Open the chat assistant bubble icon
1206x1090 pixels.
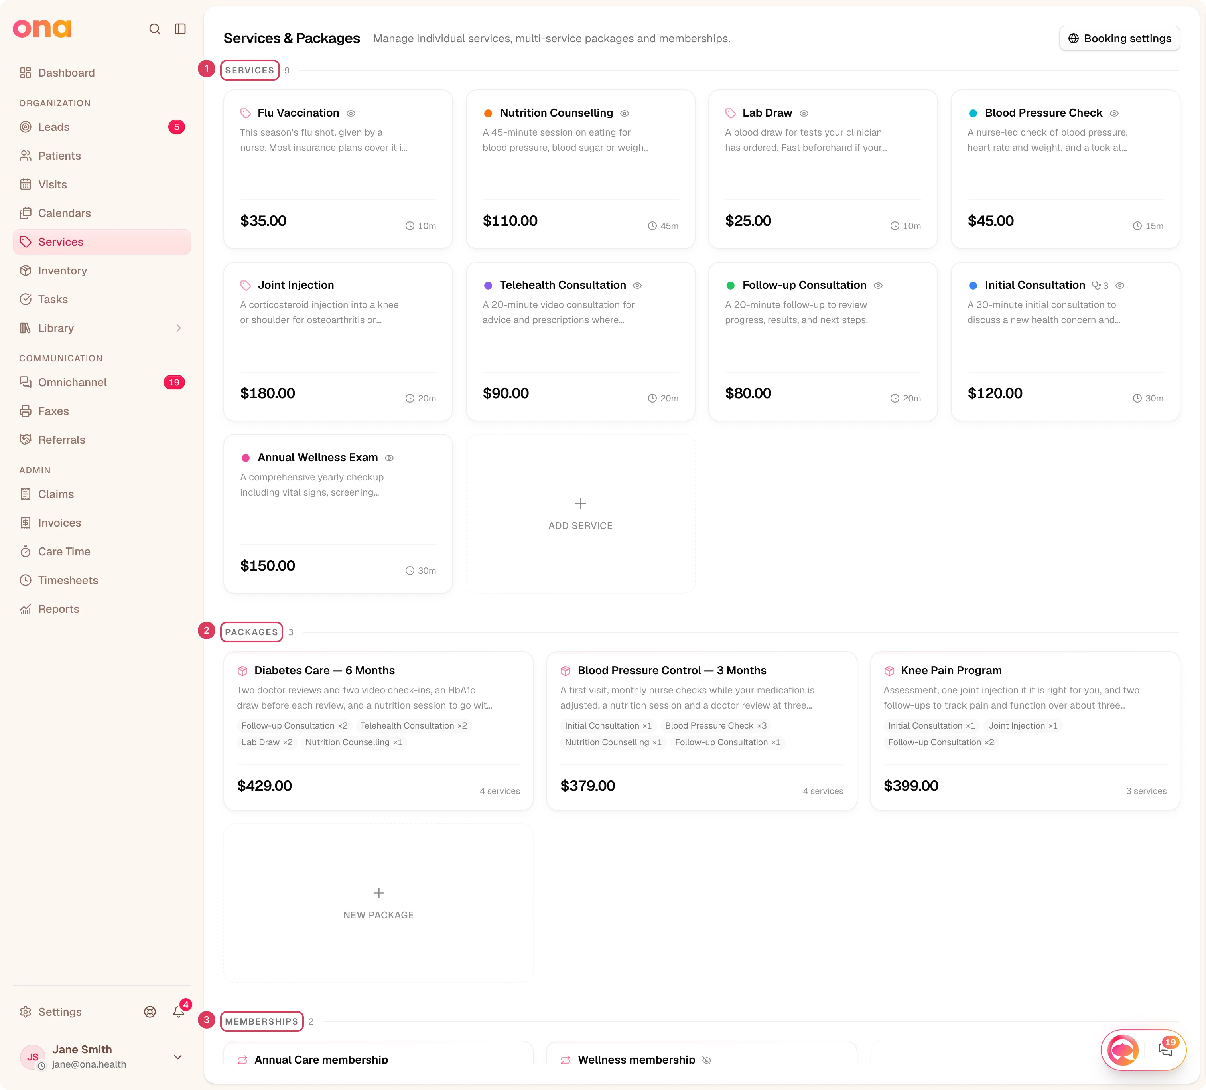1123,1050
